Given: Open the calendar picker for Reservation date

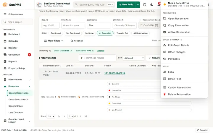Looking at the screenshot, I should point(156,25).
